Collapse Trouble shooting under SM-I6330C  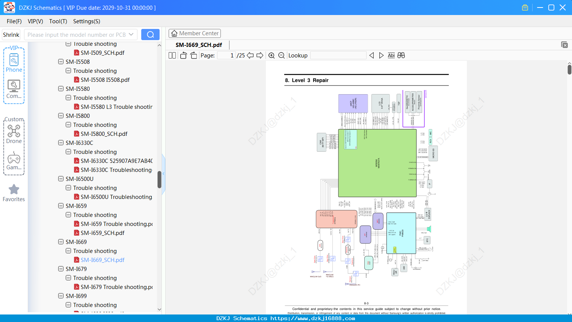(68, 152)
